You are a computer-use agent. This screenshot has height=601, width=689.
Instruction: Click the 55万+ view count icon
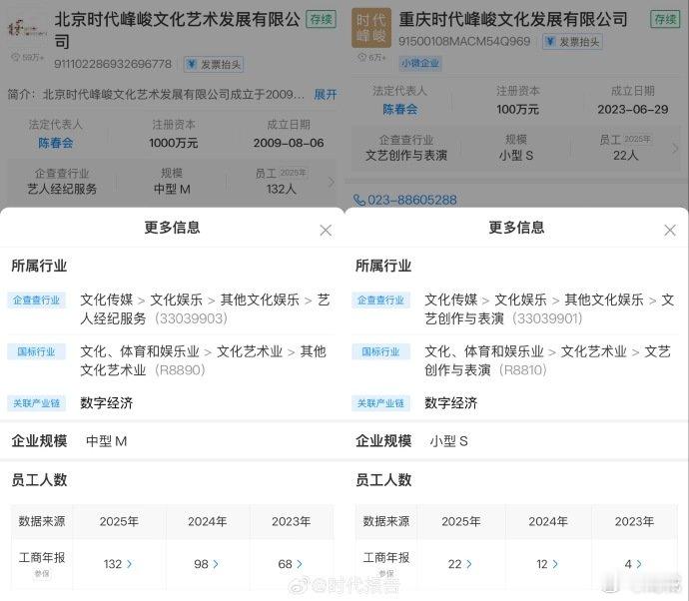[x=15, y=58]
